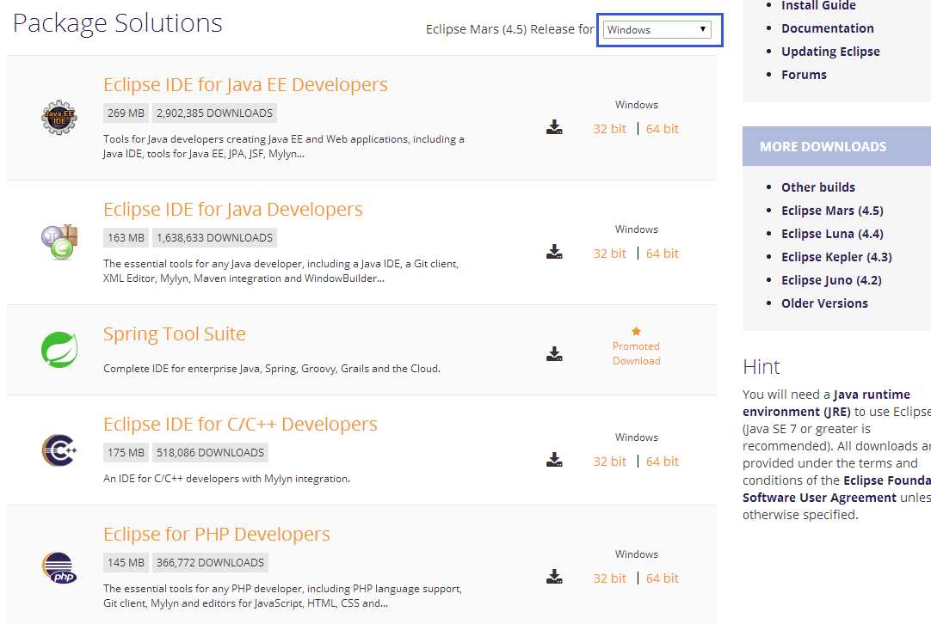931x624 pixels.
Task: Click the C/C++ Developers package icon
Action: pyautogui.click(x=59, y=450)
